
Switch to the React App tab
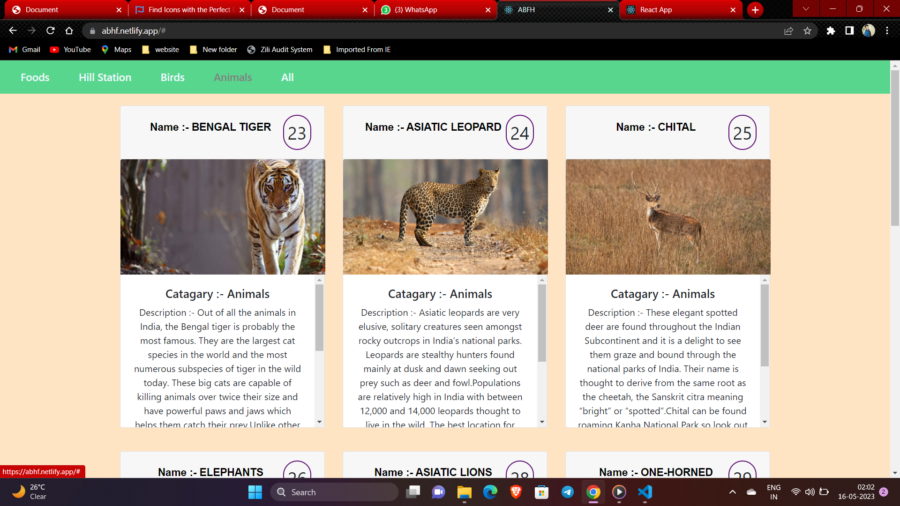coord(680,10)
